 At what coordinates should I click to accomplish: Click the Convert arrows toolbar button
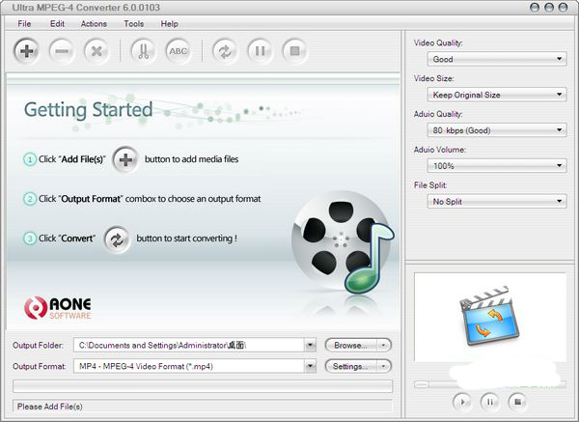click(x=225, y=50)
